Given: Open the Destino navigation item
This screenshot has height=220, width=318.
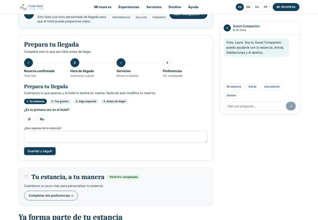Looking at the screenshot, I should click(175, 7).
